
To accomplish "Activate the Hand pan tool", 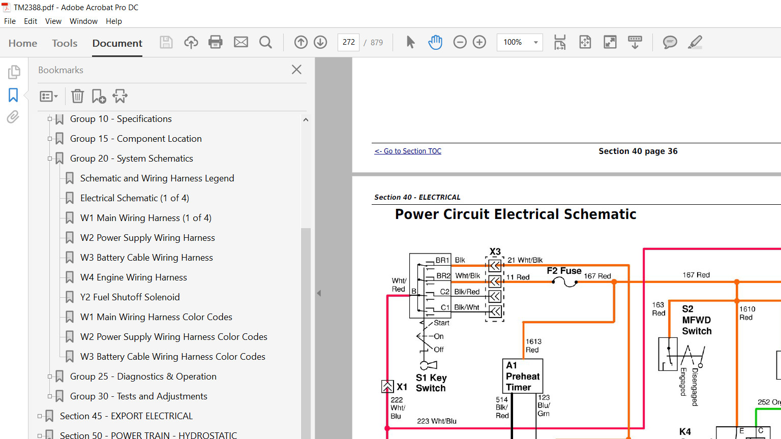I will coord(435,42).
